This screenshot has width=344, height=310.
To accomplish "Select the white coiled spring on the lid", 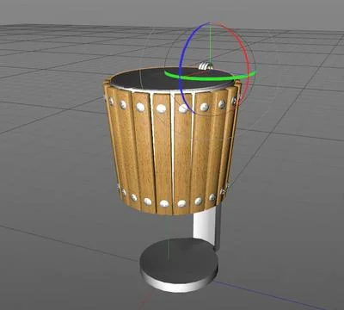I will point(206,66).
